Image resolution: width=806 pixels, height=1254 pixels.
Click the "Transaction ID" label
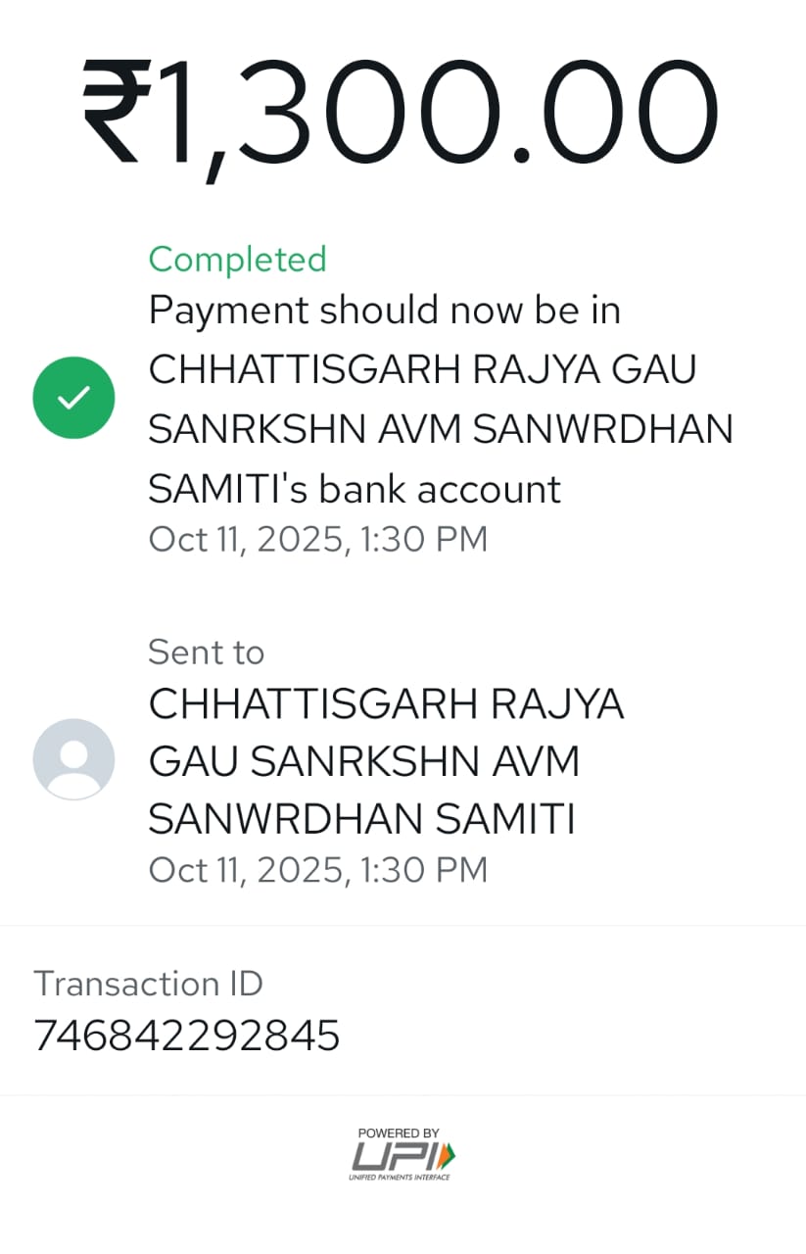(x=148, y=984)
